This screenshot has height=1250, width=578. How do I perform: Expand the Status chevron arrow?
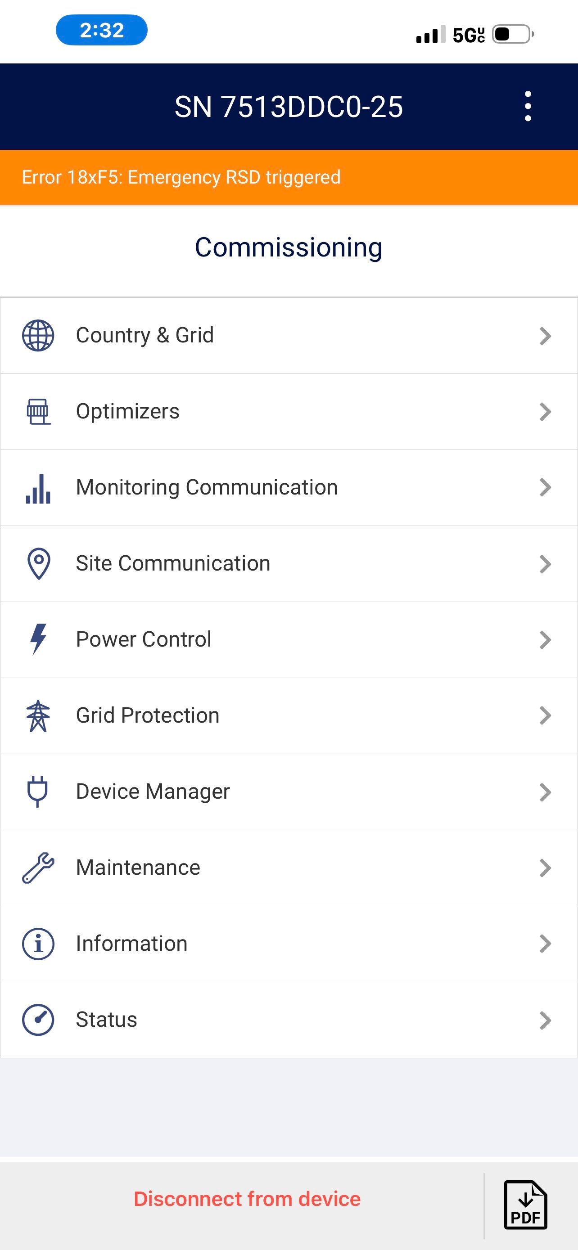545,1021
